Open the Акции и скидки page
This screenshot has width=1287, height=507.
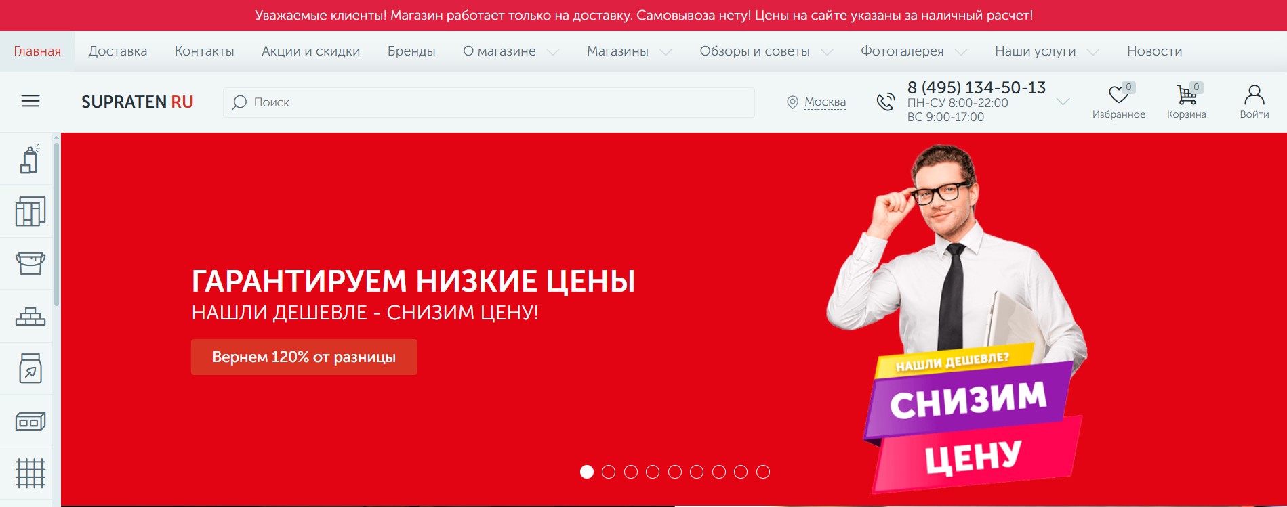coord(311,51)
